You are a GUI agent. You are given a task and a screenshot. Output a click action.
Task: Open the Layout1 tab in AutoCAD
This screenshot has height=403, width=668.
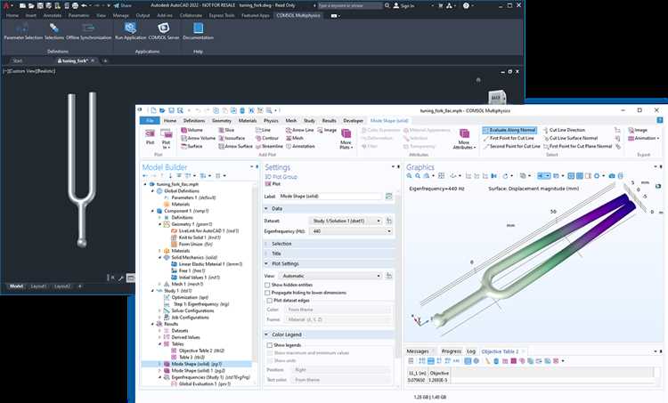pyautogui.click(x=38, y=286)
